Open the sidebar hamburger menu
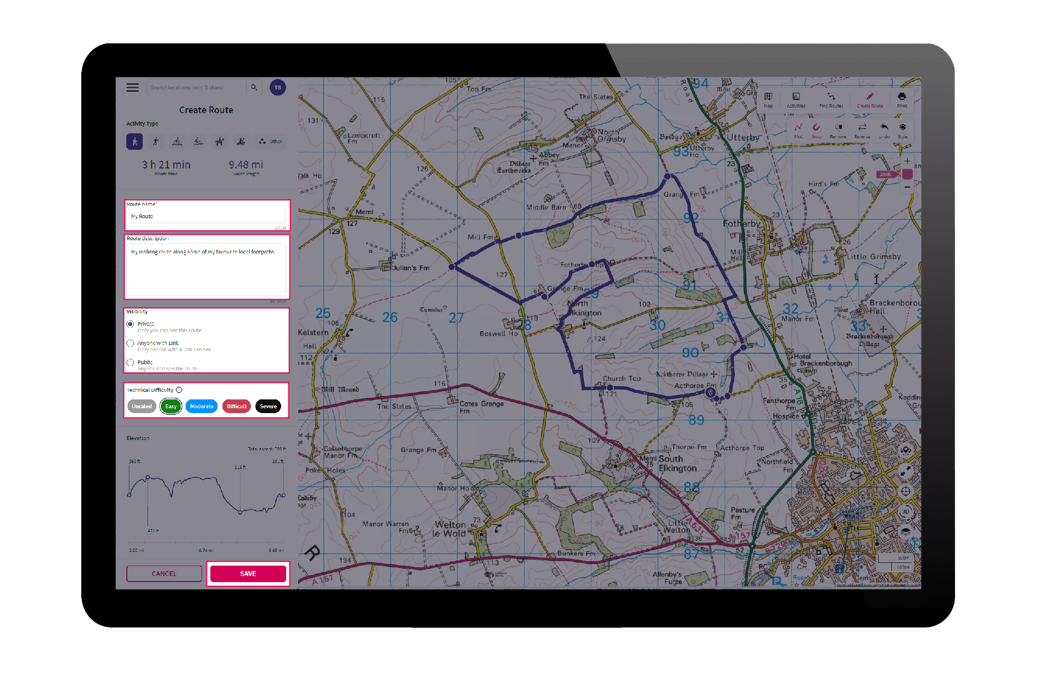The image size is (1044, 677). click(132, 87)
